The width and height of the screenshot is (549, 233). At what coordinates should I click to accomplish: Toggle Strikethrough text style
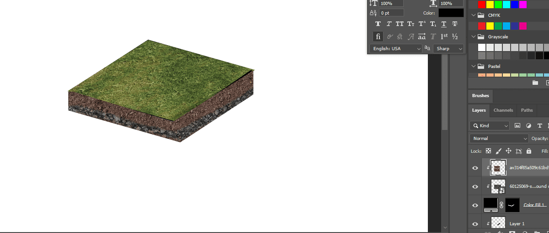[x=455, y=24]
